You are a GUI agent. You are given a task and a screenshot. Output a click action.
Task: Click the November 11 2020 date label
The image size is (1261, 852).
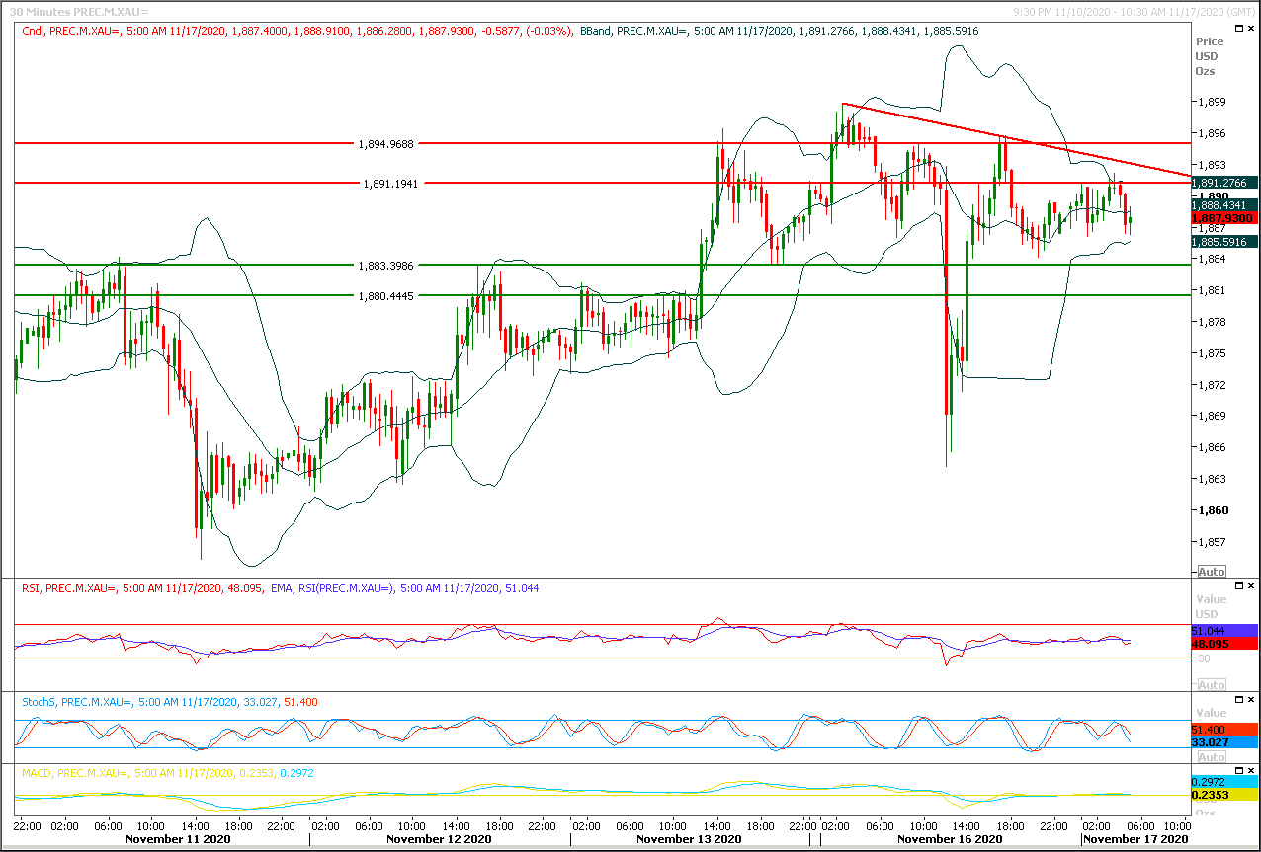pyautogui.click(x=178, y=840)
